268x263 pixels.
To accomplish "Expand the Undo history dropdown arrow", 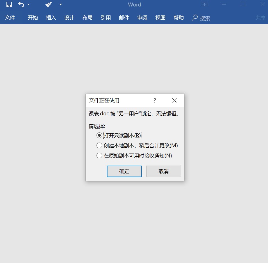I will coord(29,4).
